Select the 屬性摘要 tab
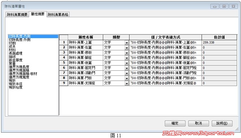 [37, 14]
